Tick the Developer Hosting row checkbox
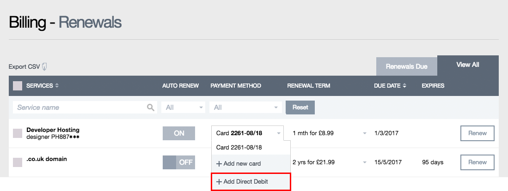Screen dimensions: 508x191 pos(18,133)
